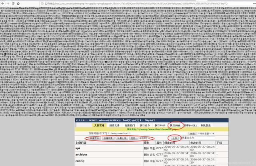Click the 上传 upload button
Viewport: 256px width, 166px height.
click(x=175, y=138)
